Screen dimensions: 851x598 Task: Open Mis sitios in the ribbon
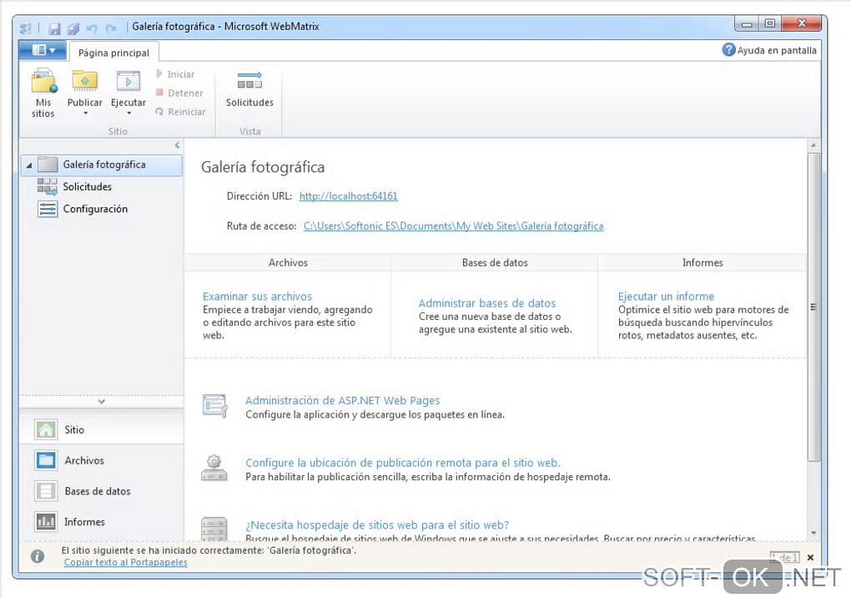43,94
